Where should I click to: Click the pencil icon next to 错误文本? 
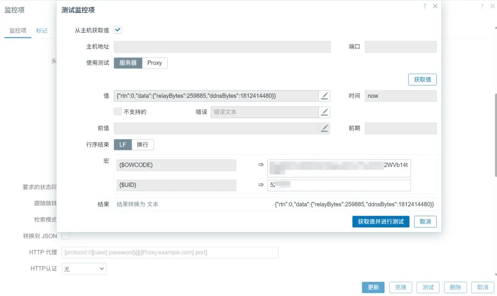click(324, 112)
